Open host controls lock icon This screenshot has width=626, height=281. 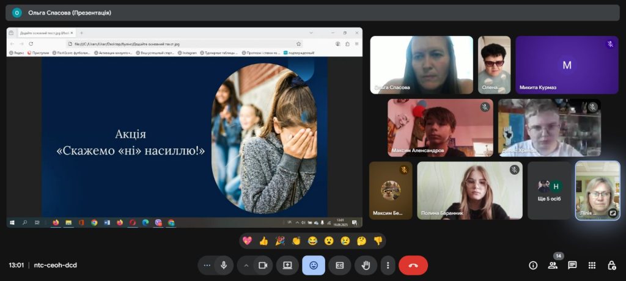611,265
